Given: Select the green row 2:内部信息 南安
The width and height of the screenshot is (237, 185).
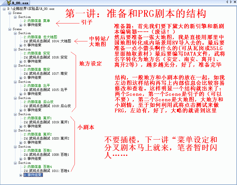Looking at the screenshot, I should click(x=37, y=69).
